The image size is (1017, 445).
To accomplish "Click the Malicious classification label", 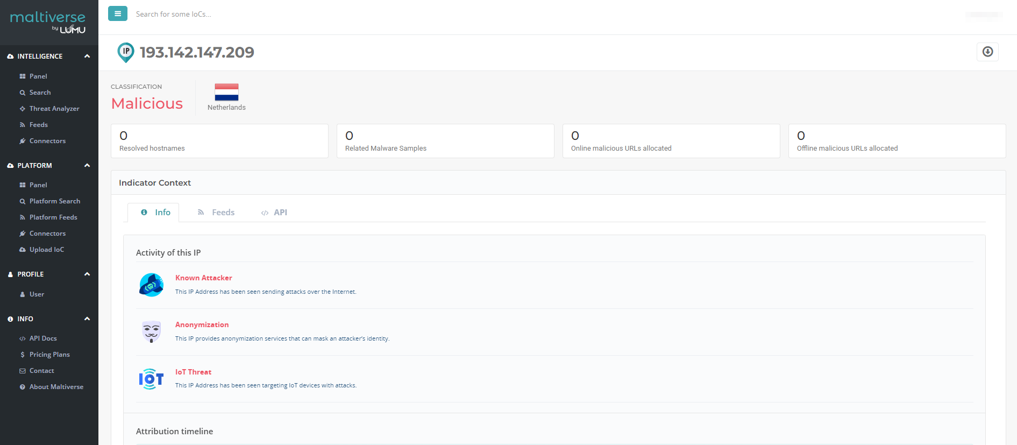I will [x=147, y=103].
